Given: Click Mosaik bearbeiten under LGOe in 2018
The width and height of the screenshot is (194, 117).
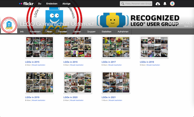Looking at the screenshot, I should click(x=153, y=65).
